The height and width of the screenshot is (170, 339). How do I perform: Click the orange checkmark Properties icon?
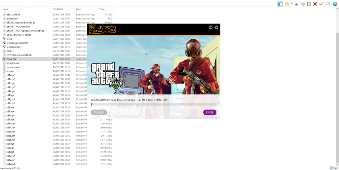[x=321, y=4]
